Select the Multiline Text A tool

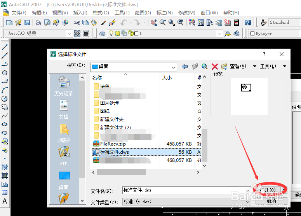pos(5,201)
